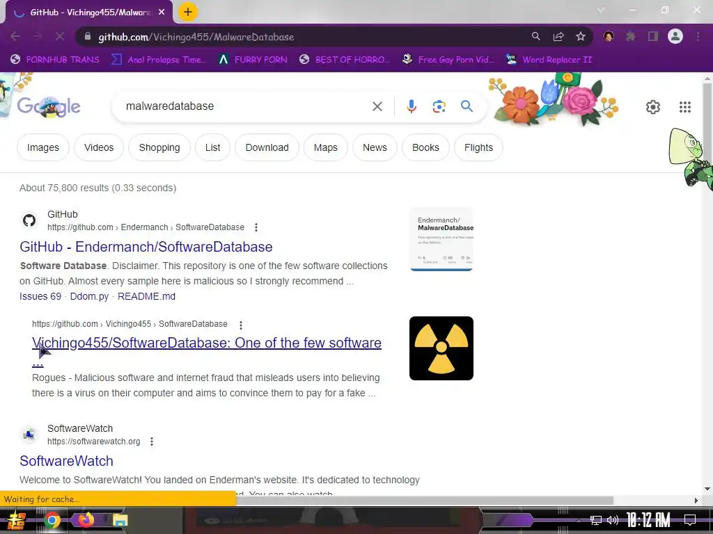
Task: Select the Download filter chip
Action: [x=267, y=147]
